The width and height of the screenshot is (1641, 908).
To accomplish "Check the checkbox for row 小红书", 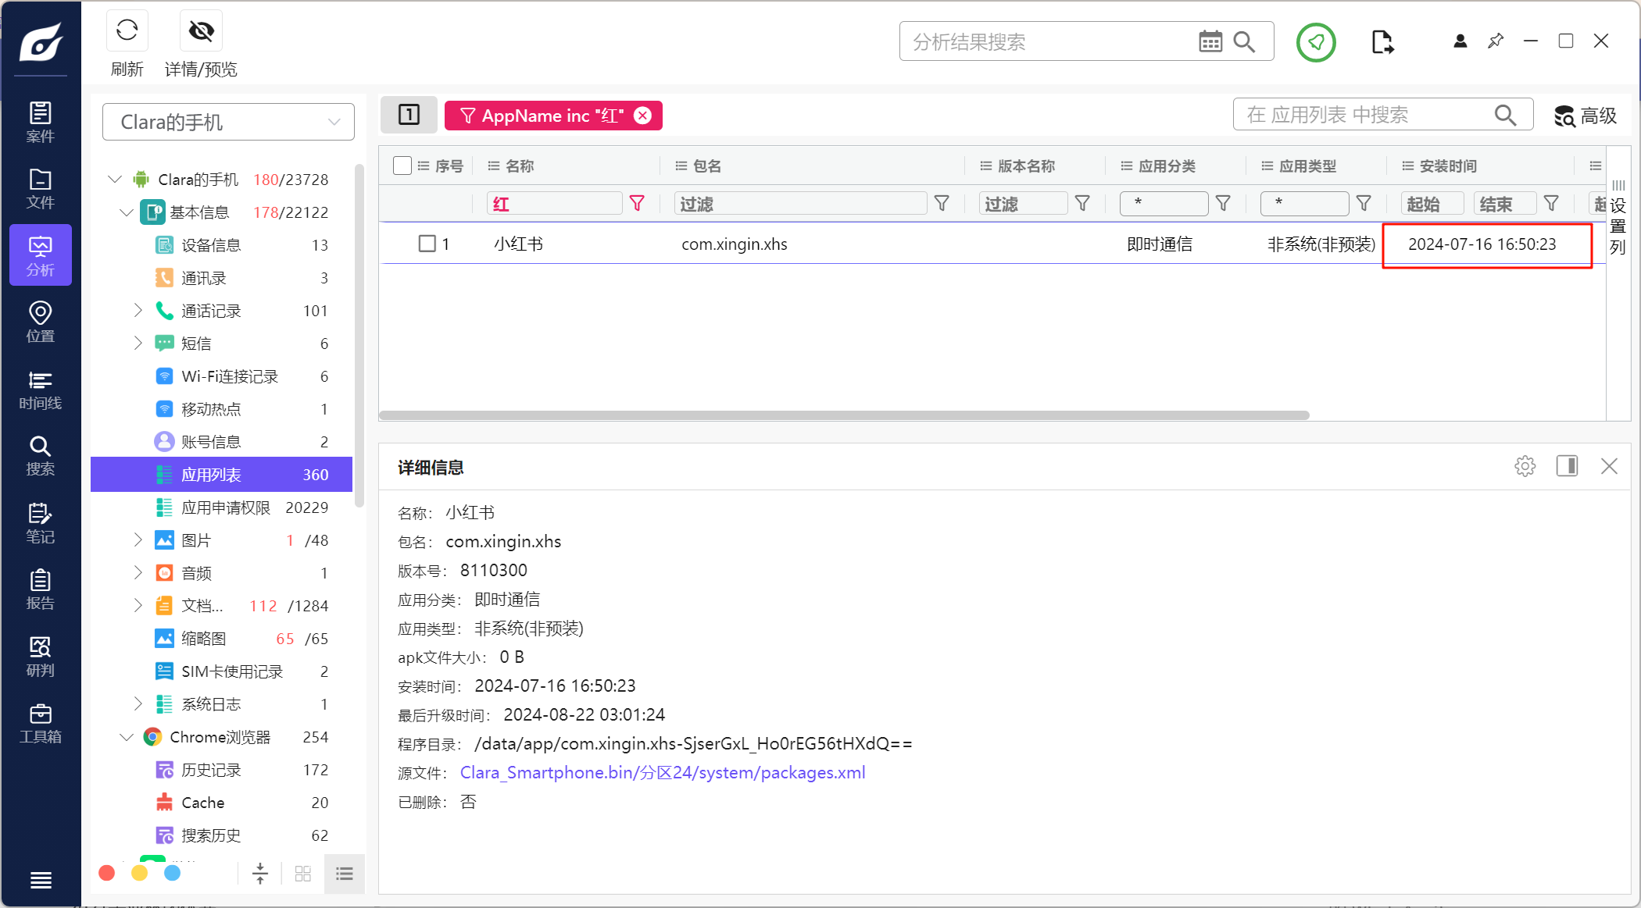I will pos(427,244).
